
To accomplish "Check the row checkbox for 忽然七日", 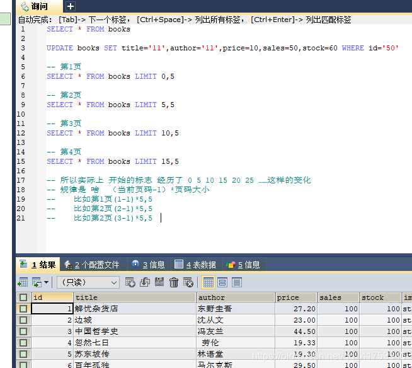I will pyautogui.click(x=23, y=343).
